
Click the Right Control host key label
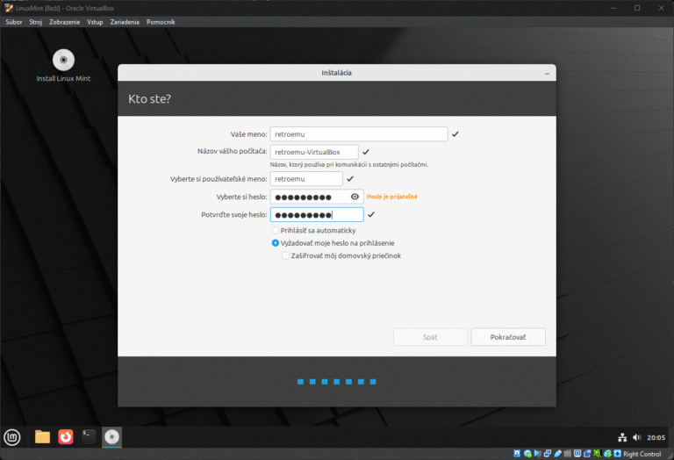point(642,454)
